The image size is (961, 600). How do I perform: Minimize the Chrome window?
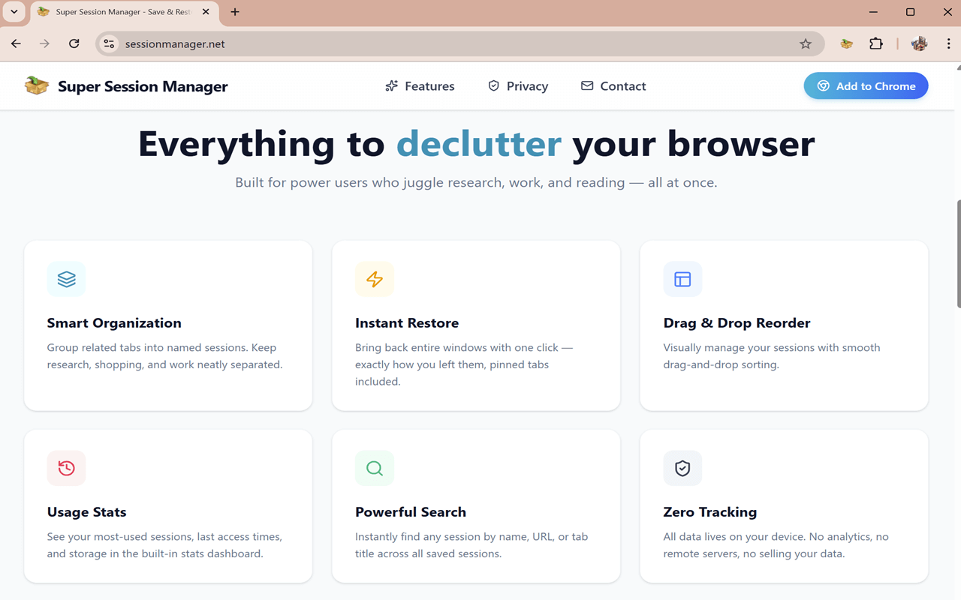874,12
